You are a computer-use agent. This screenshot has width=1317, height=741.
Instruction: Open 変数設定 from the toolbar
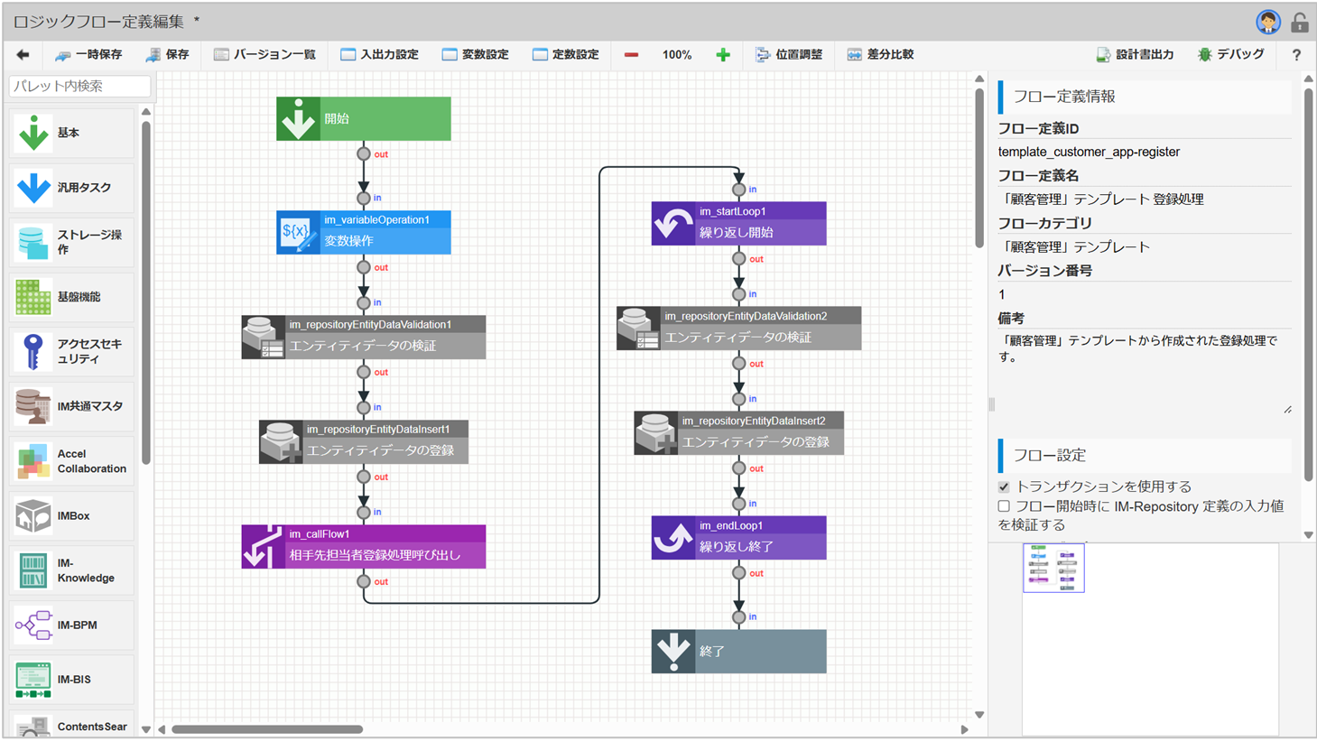tap(475, 55)
